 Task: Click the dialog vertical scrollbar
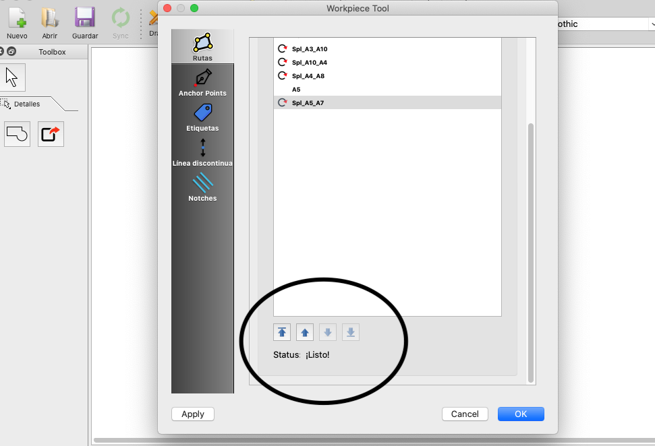(530, 249)
